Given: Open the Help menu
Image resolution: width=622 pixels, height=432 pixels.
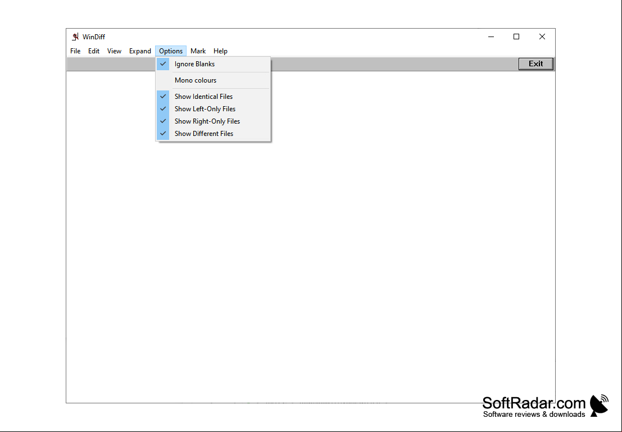Looking at the screenshot, I should point(220,51).
